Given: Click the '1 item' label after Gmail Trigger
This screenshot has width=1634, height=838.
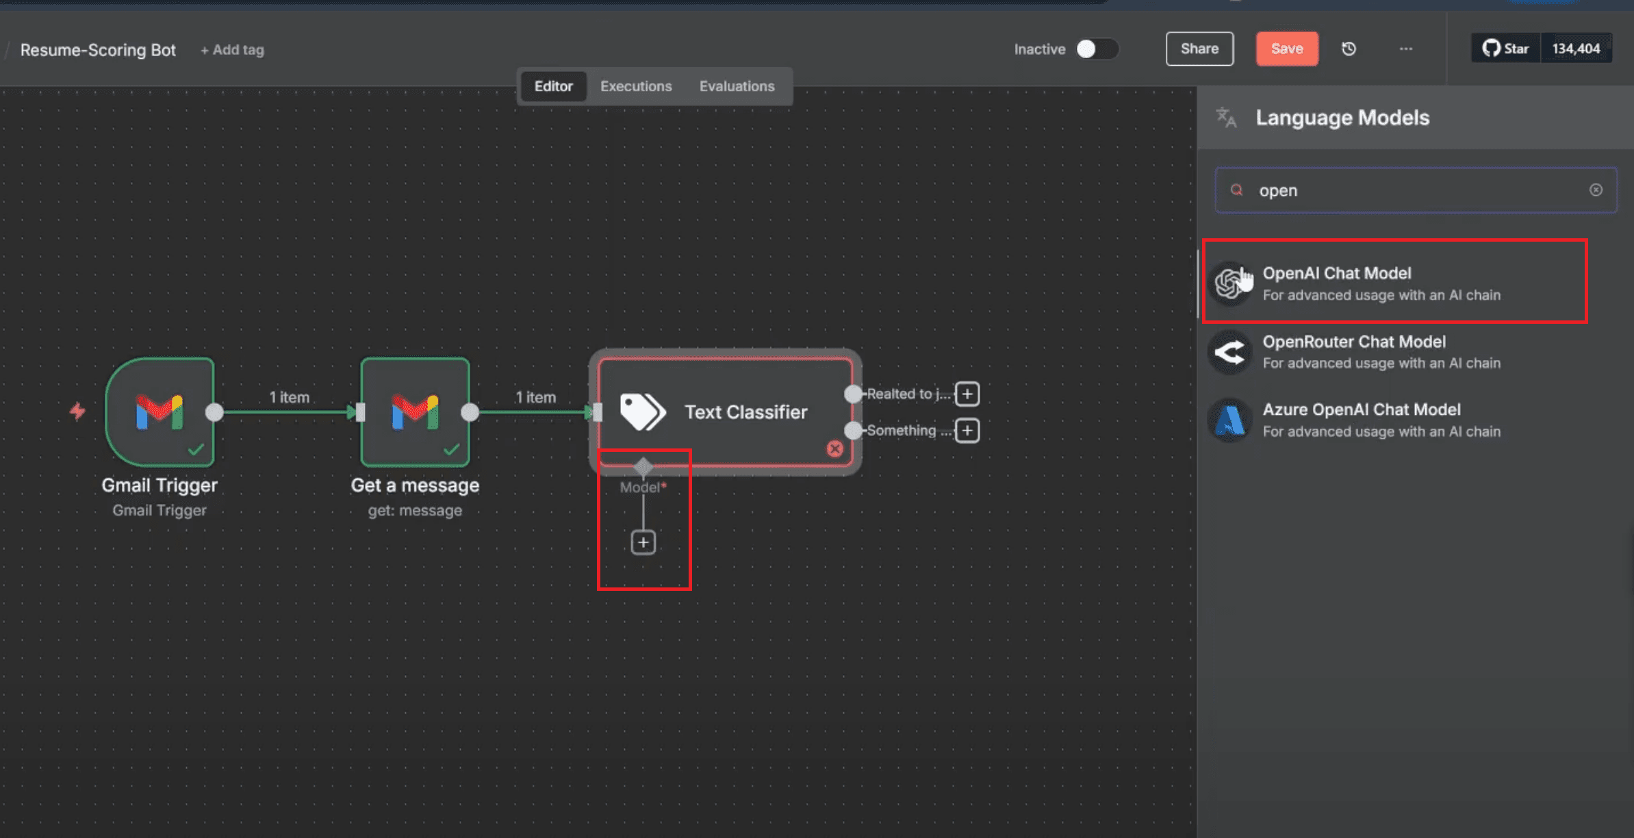Looking at the screenshot, I should (x=289, y=397).
